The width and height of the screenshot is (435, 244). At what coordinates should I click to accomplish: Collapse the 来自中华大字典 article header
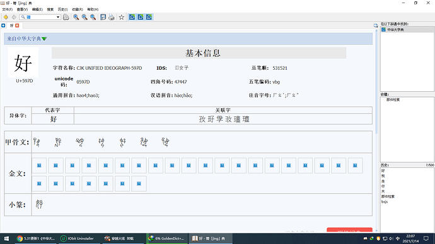click(44, 39)
